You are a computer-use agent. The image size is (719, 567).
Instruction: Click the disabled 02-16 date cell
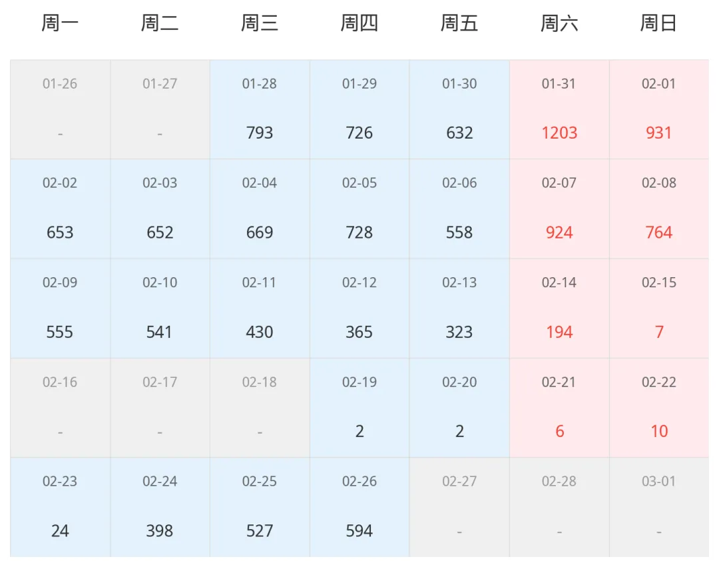coord(60,408)
